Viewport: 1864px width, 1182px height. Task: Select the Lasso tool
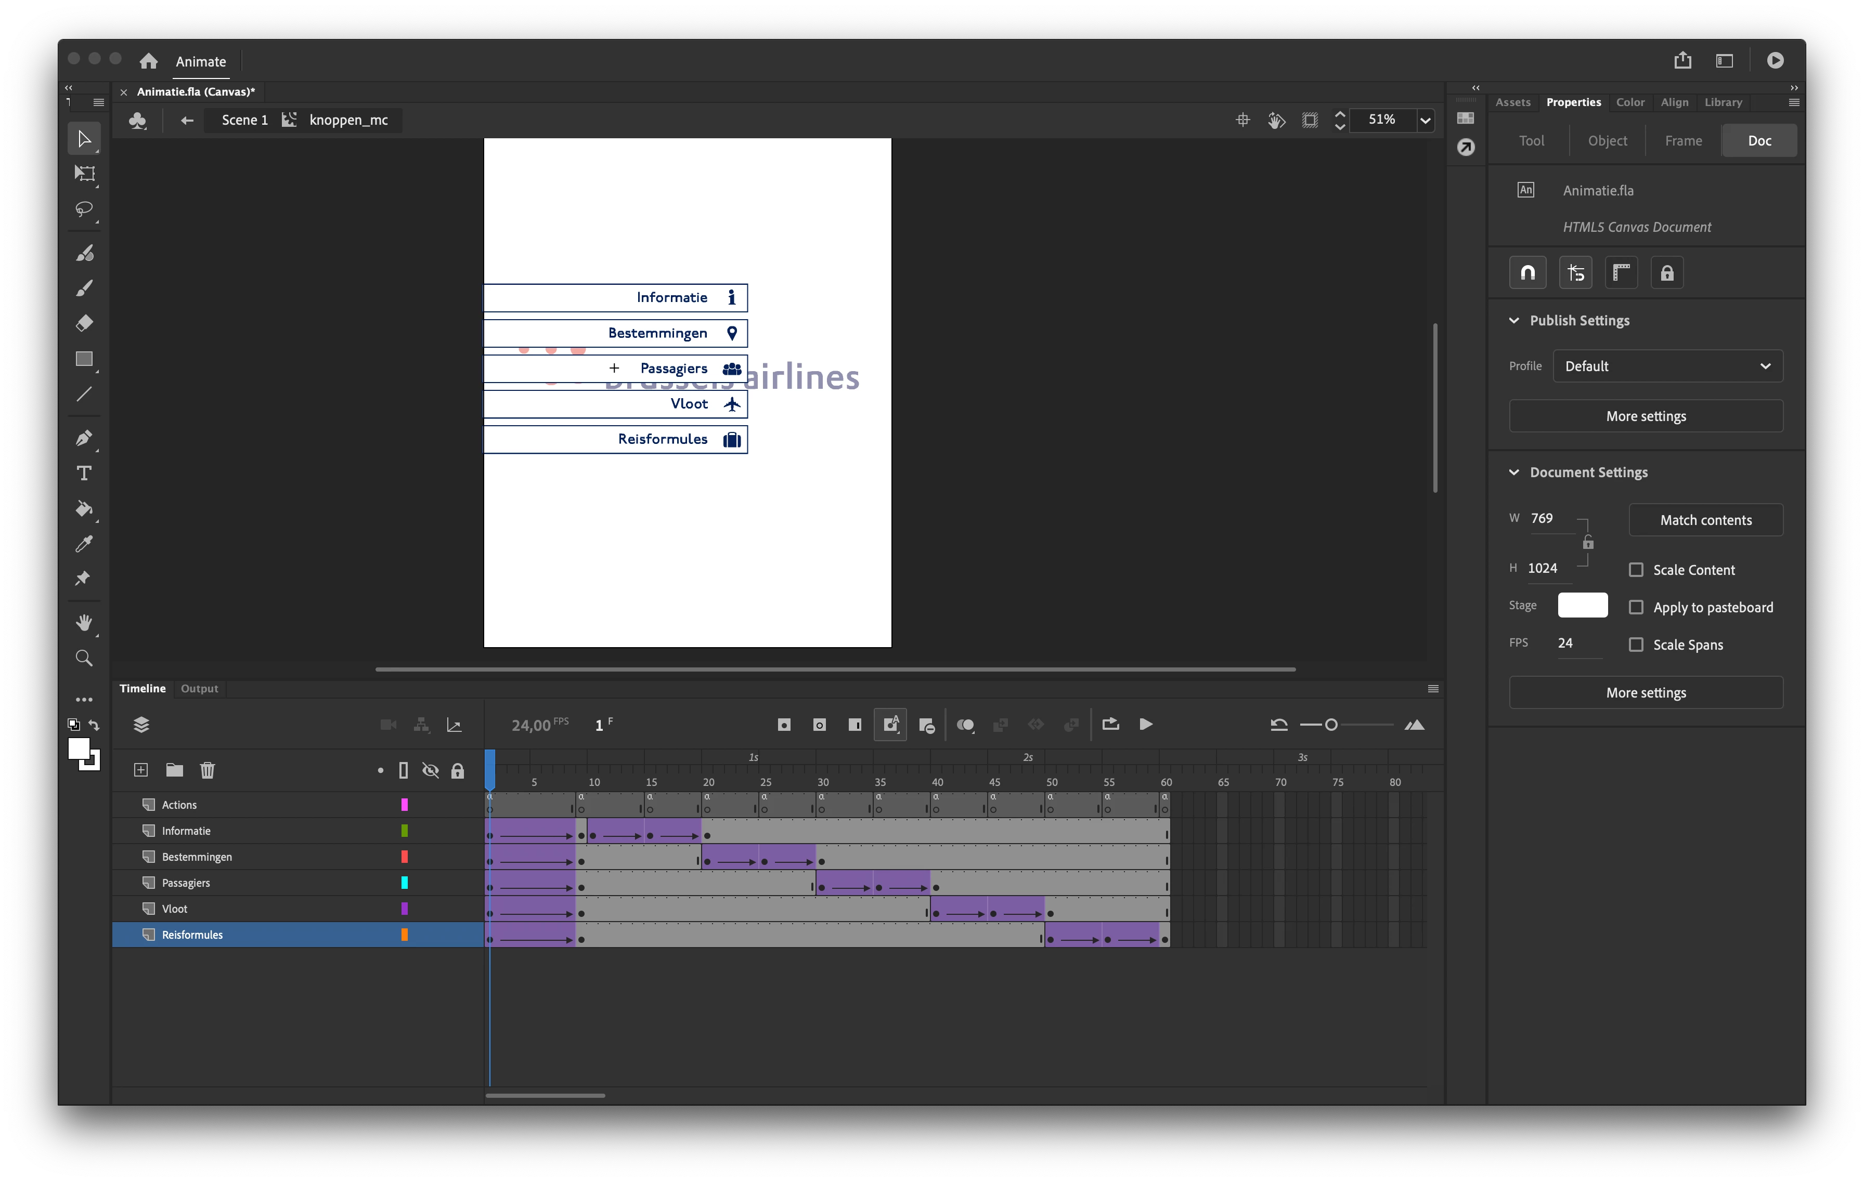pyautogui.click(x=84, y=209)
